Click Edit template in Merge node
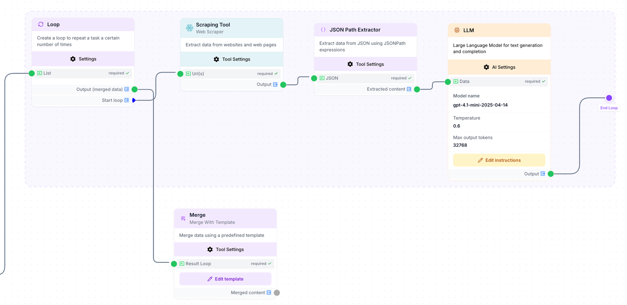The width and height of the screenshot is (627, 305). tap(225, 279)
